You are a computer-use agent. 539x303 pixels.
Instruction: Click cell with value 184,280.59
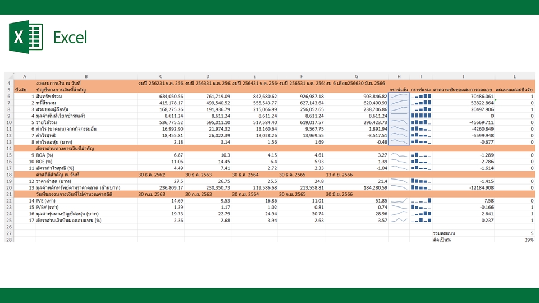(357, 187)
